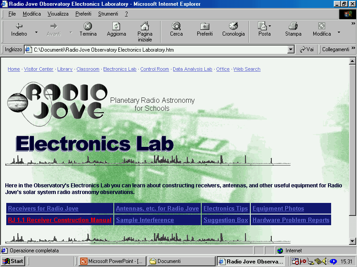Click the Aggiorna refresh icon
The image size is (357, 267).
(x=116, y=26)
